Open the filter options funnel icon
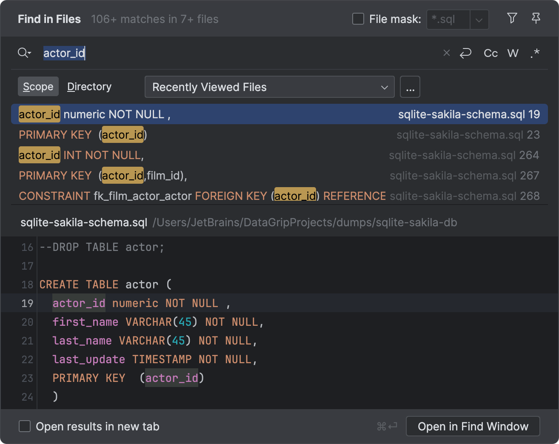The height and width of the screenshot is (444, 559). (x=512, y=19)
